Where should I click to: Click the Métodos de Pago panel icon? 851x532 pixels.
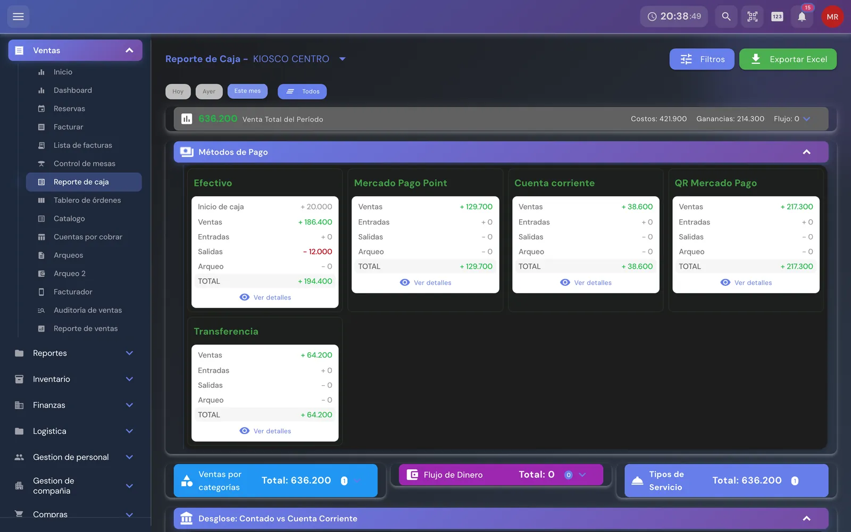(187, 152)
